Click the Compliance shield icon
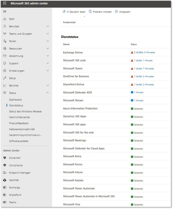 pyautogui.click(x=5, y=165)
